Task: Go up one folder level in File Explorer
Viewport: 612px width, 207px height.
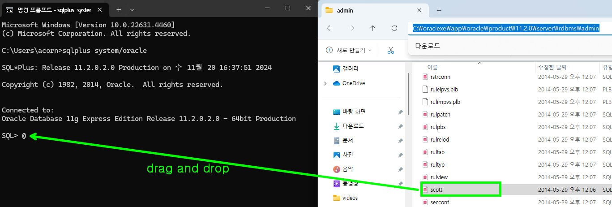Action: pyautogui.click(x=373, y=28)
